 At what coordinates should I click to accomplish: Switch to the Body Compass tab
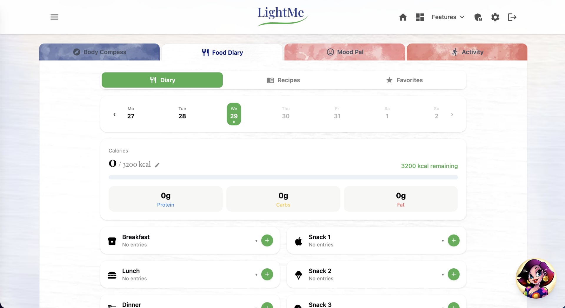point(99,52)
